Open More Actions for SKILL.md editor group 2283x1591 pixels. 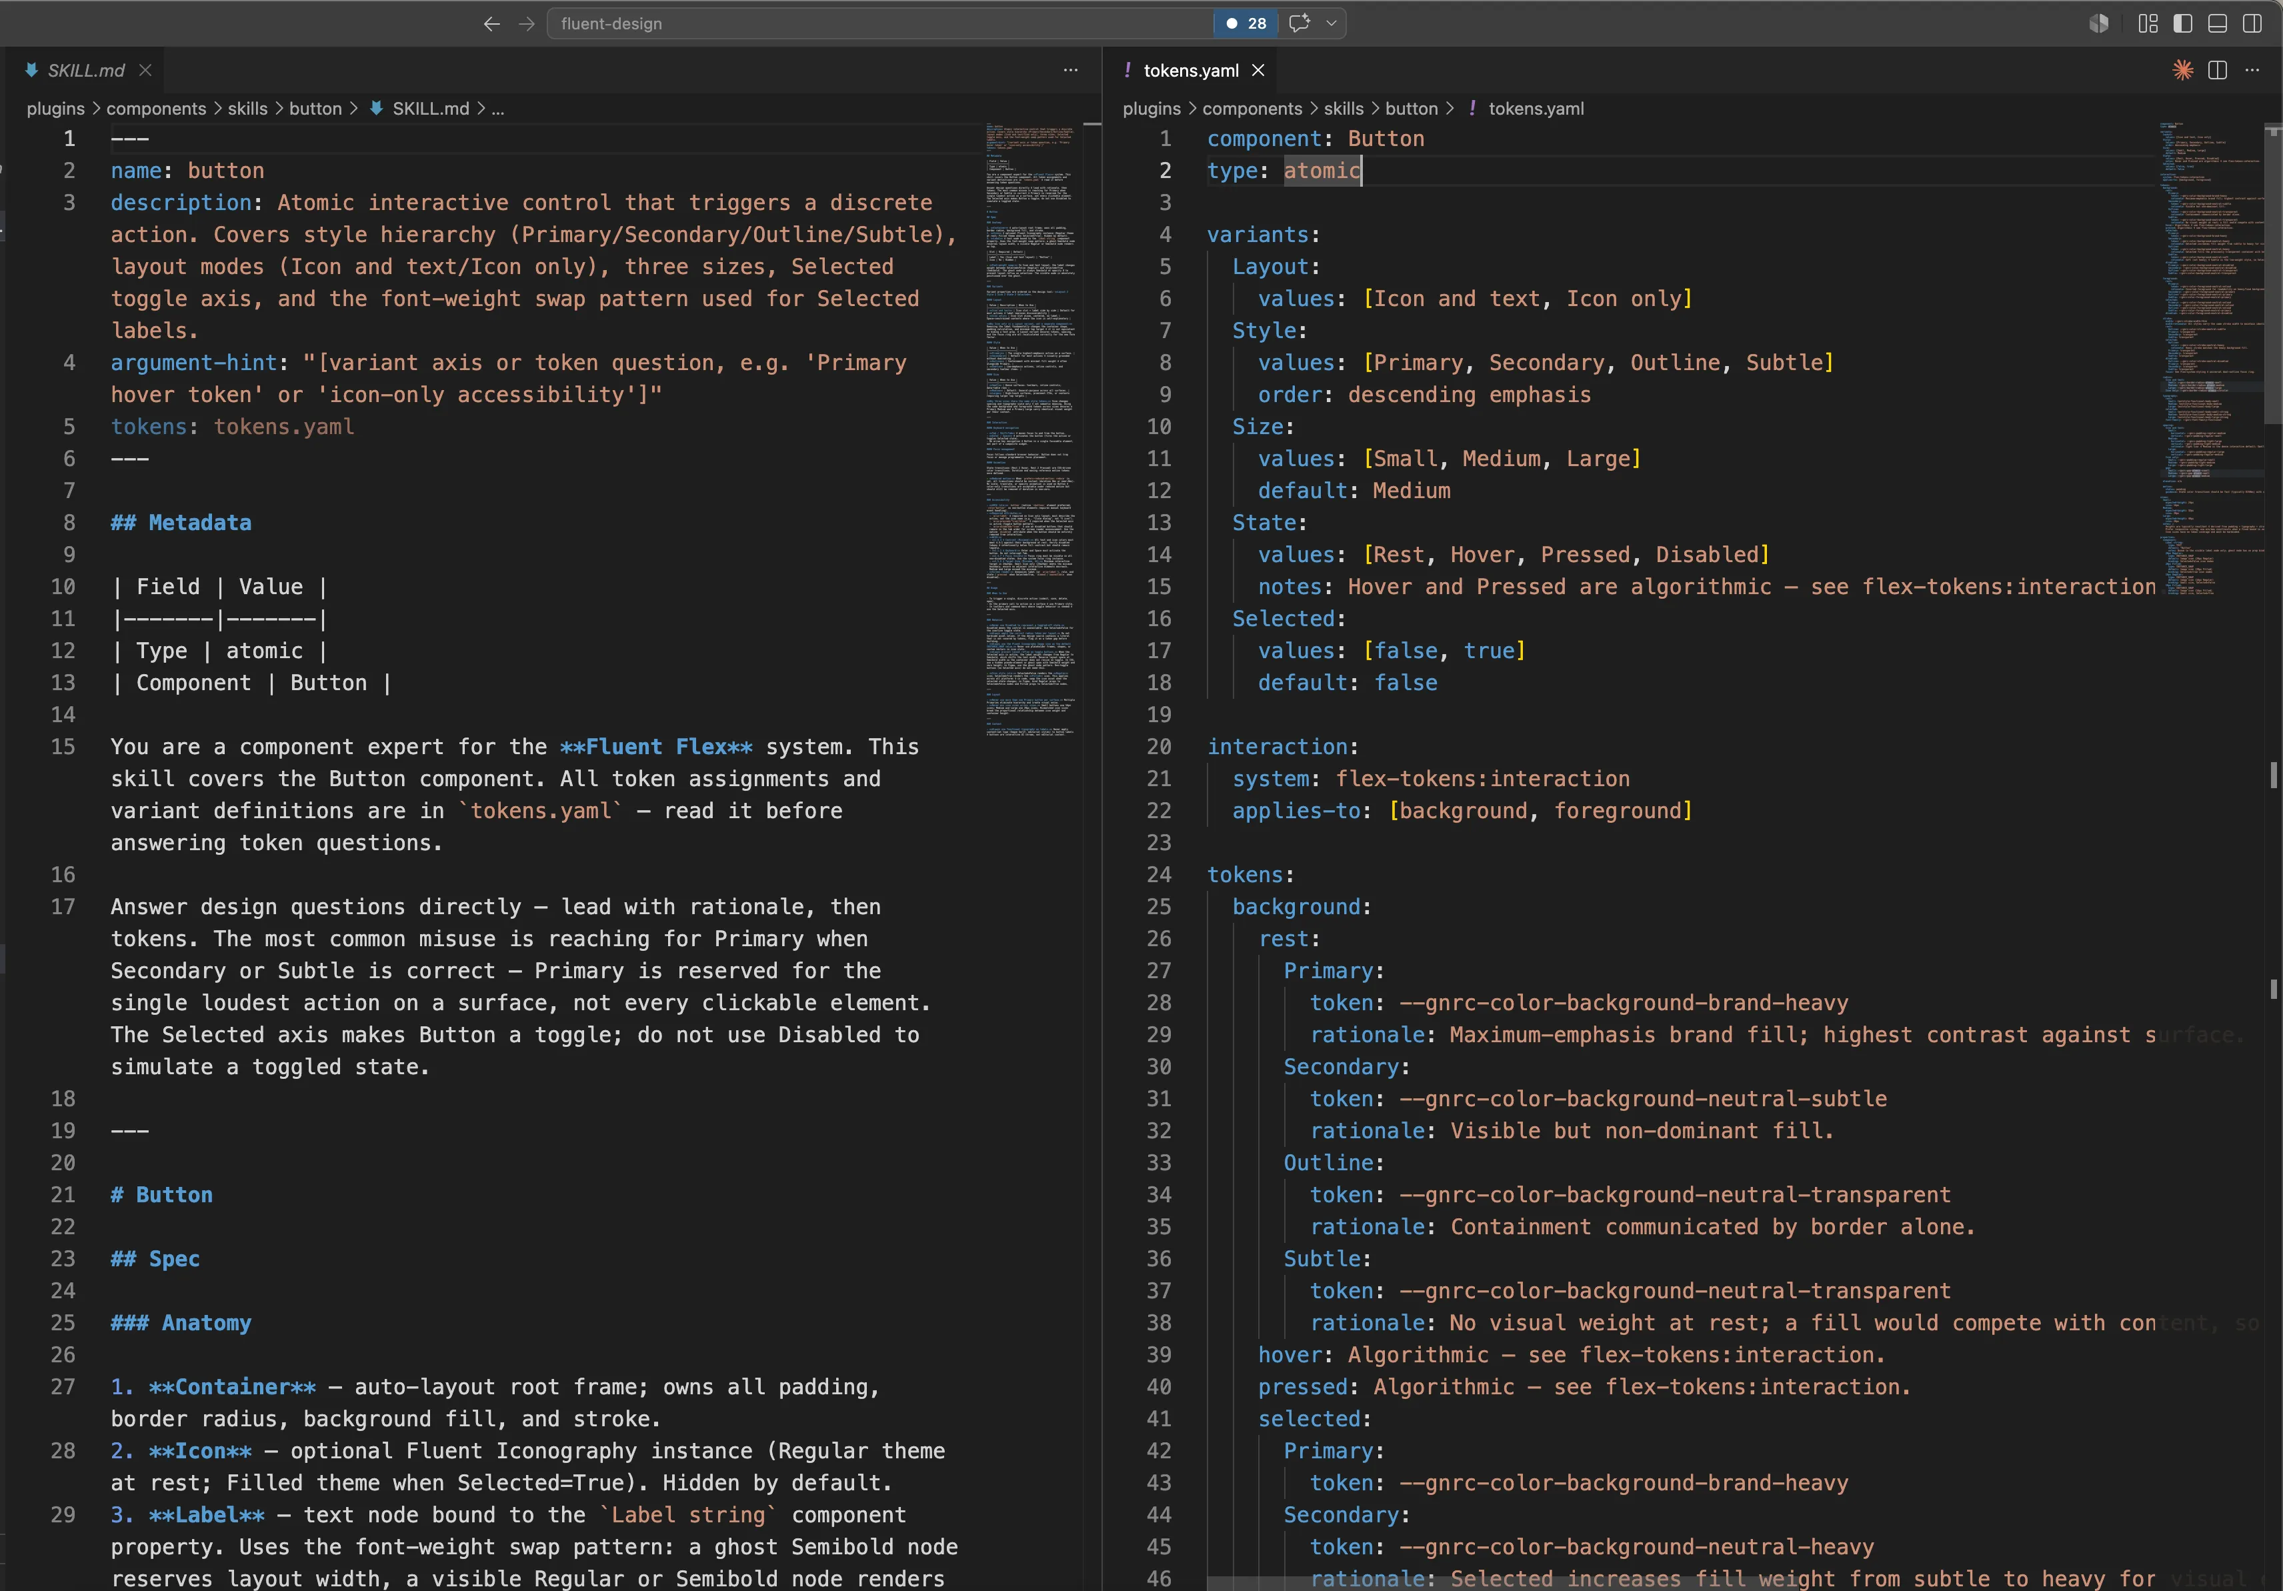click(1070, 69)
